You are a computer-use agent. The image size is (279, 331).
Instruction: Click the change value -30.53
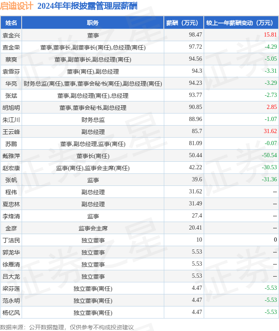[x=269, y=167]
